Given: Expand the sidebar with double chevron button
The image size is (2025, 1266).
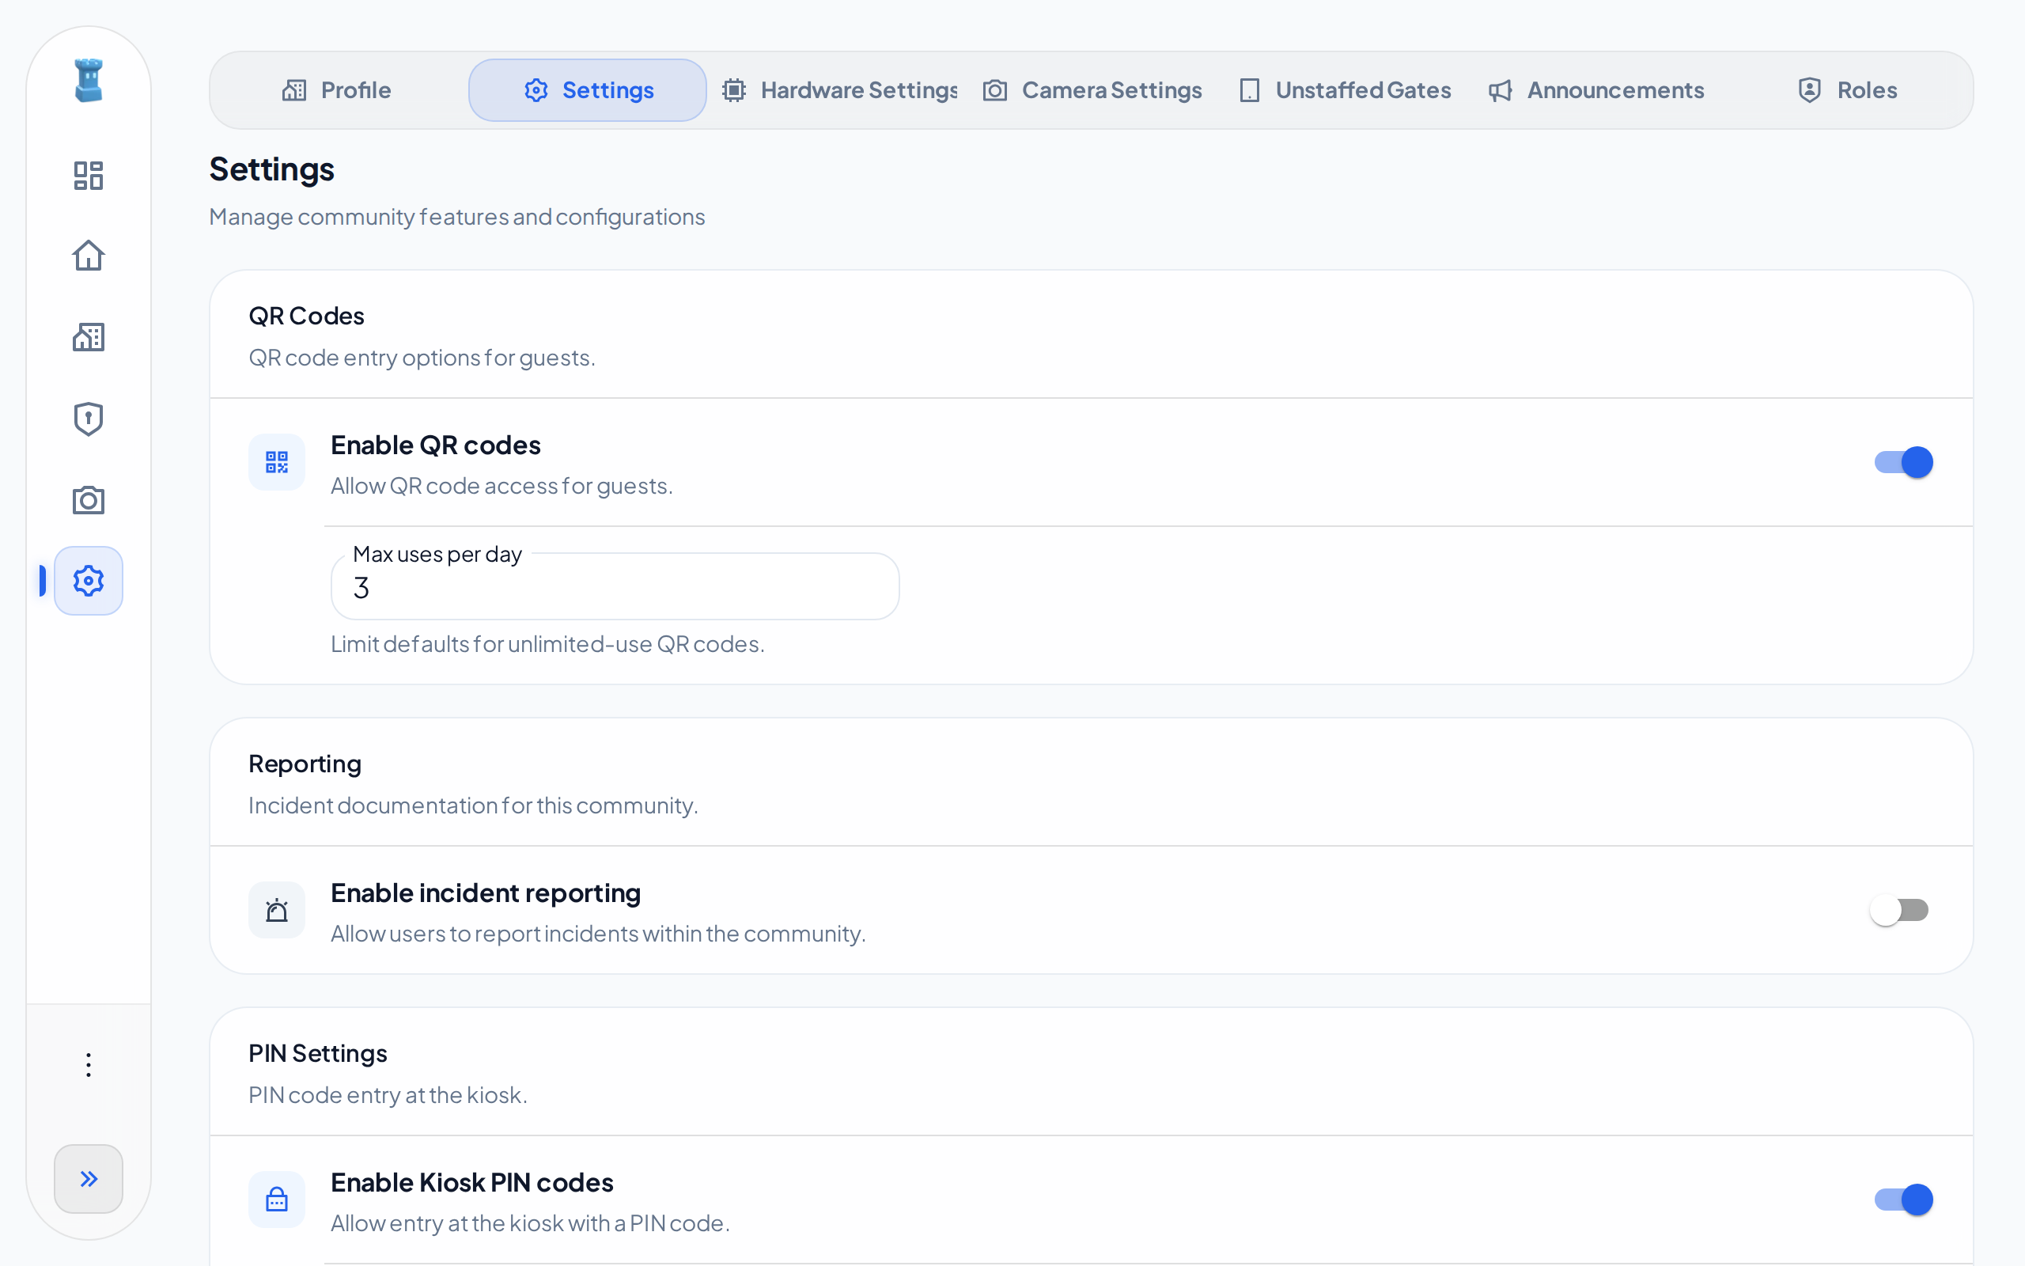Looking at the screenshot, I should (89, 1179).
